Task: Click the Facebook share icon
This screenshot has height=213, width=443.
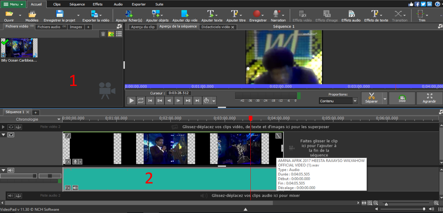Action: (417, 4)
